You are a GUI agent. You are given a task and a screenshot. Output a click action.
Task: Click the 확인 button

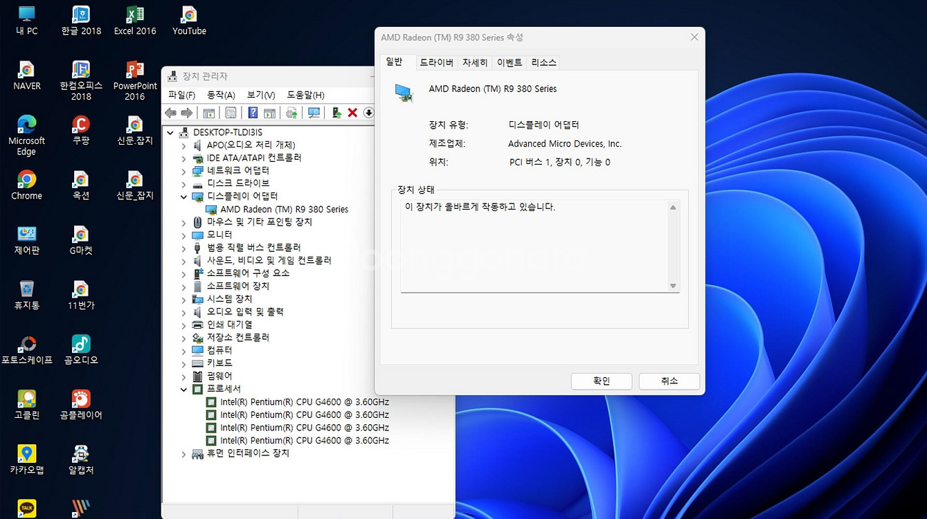click(601, 381)
